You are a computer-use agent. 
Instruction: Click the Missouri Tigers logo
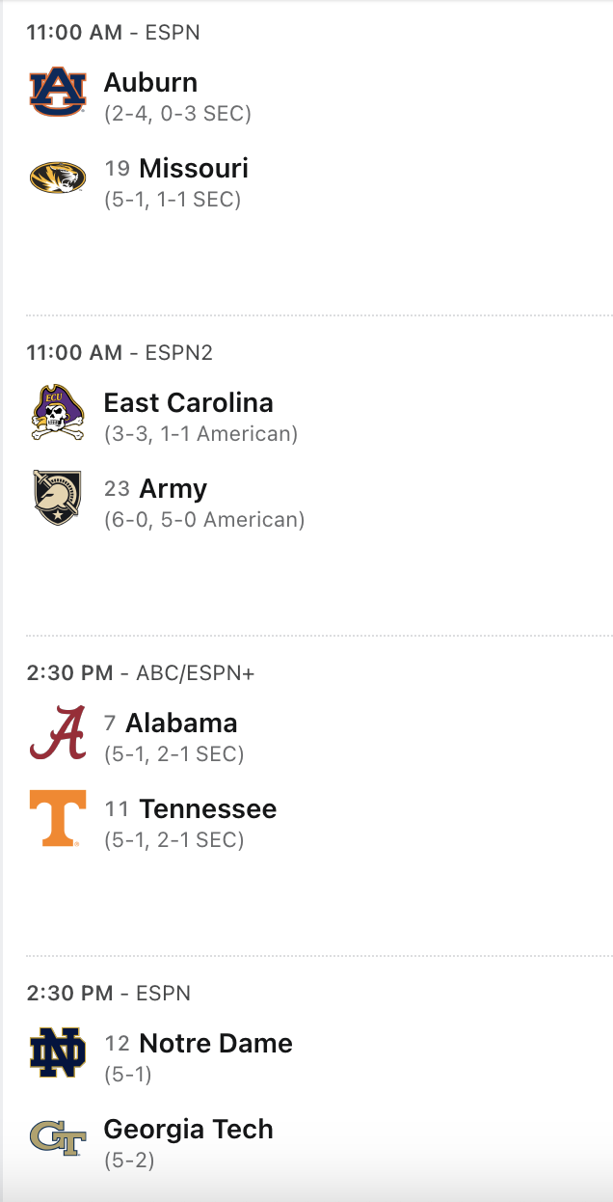point(57,178)
